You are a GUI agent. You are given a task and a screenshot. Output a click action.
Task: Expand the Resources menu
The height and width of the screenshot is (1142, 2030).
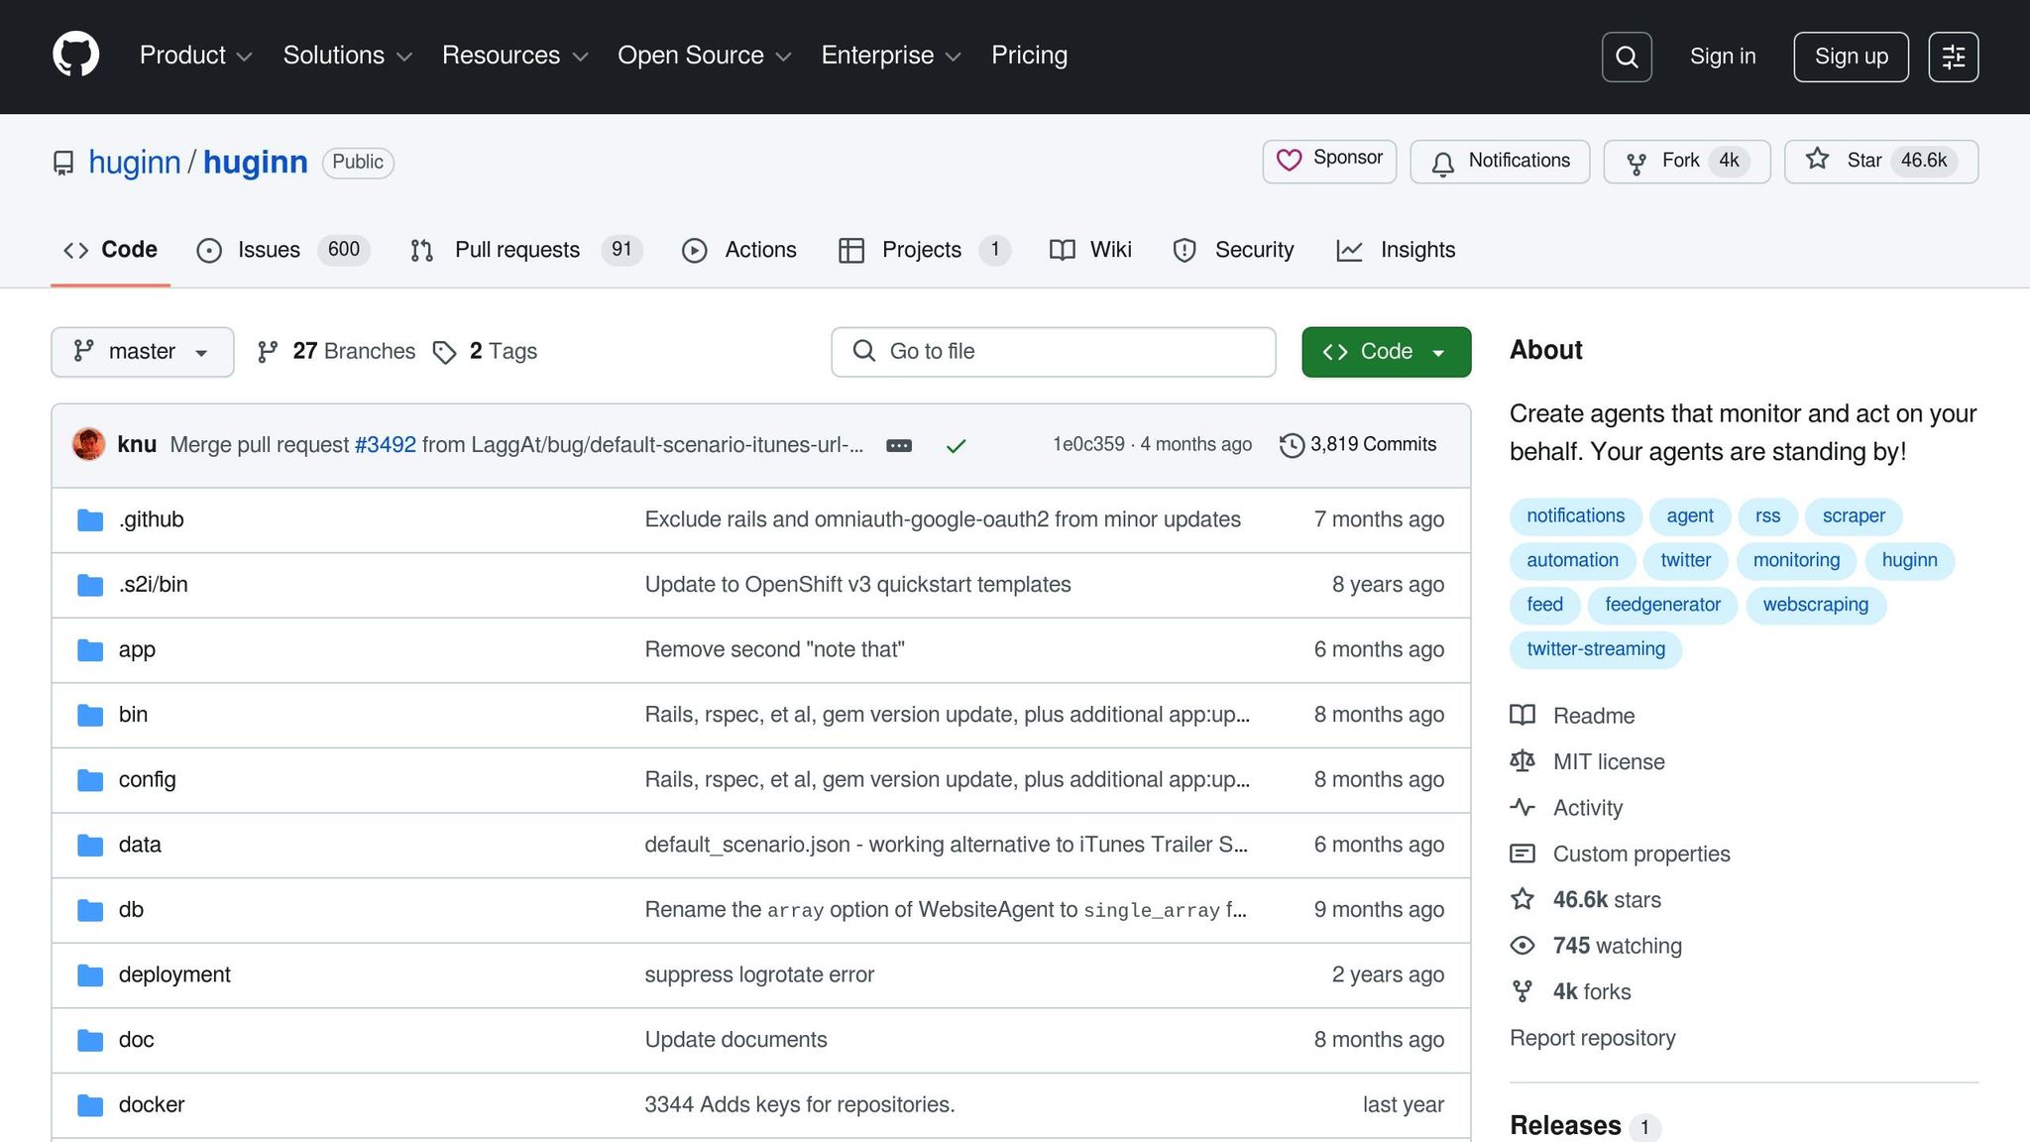pyautogui.click(x=514, y=56)
